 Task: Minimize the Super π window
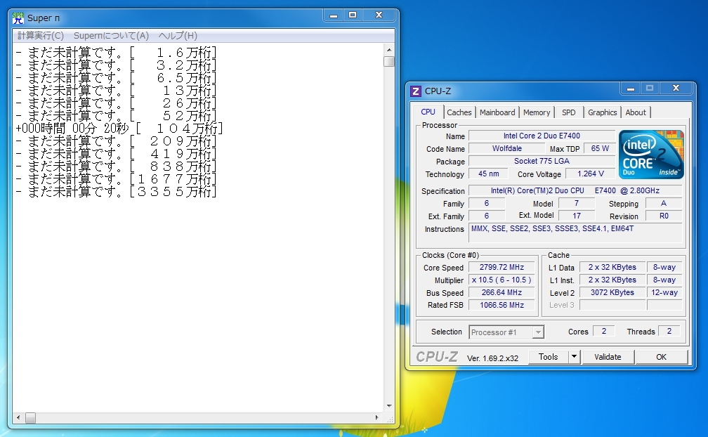333,15
